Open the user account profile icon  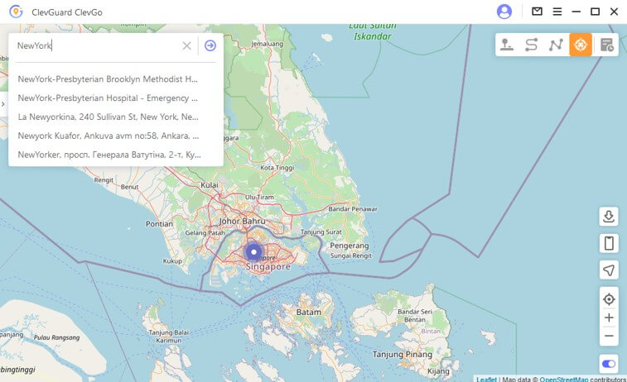pos(504,12)
